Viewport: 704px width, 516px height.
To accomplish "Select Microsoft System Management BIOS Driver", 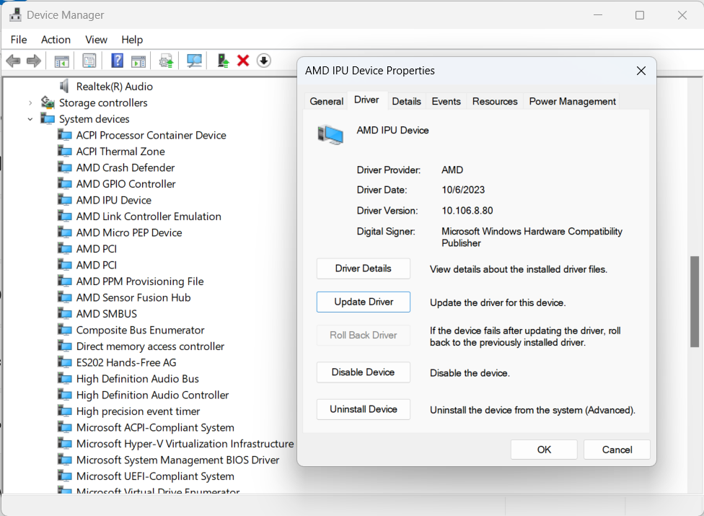I will coord(177,460).
